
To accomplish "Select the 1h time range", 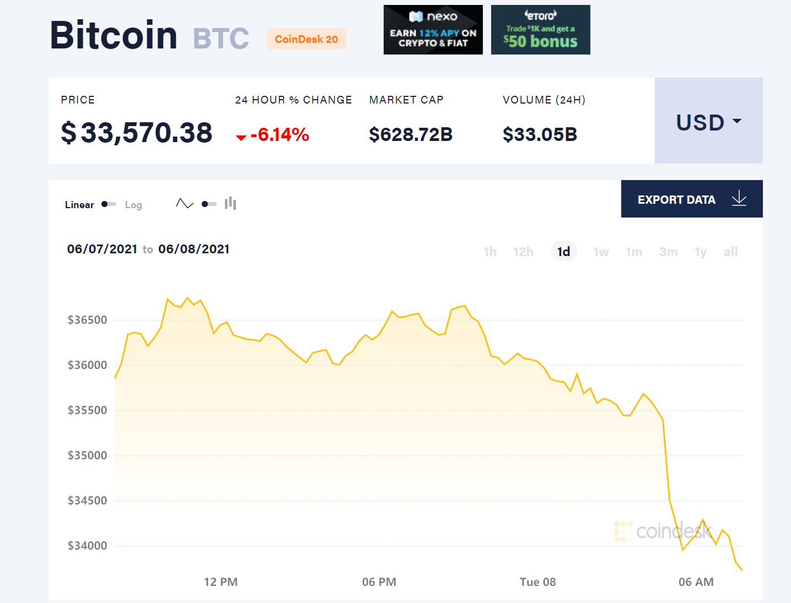I will coord(490,252).
